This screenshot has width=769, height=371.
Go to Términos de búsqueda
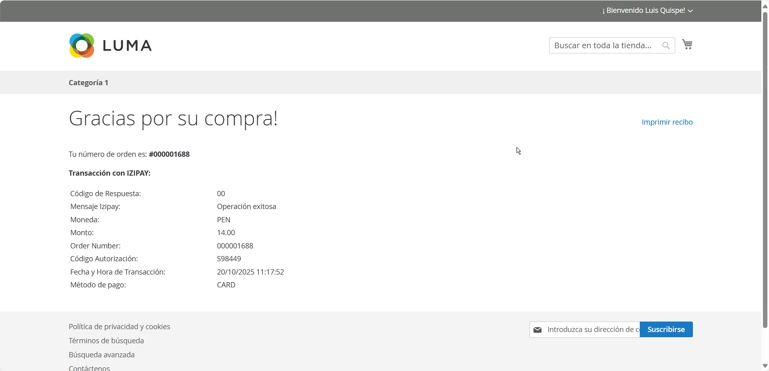106,341
